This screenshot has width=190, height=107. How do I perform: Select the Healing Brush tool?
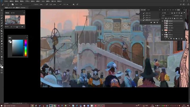click(2, 26)
